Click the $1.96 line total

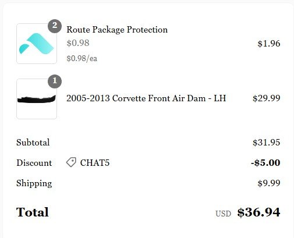[x=269, y=44]
